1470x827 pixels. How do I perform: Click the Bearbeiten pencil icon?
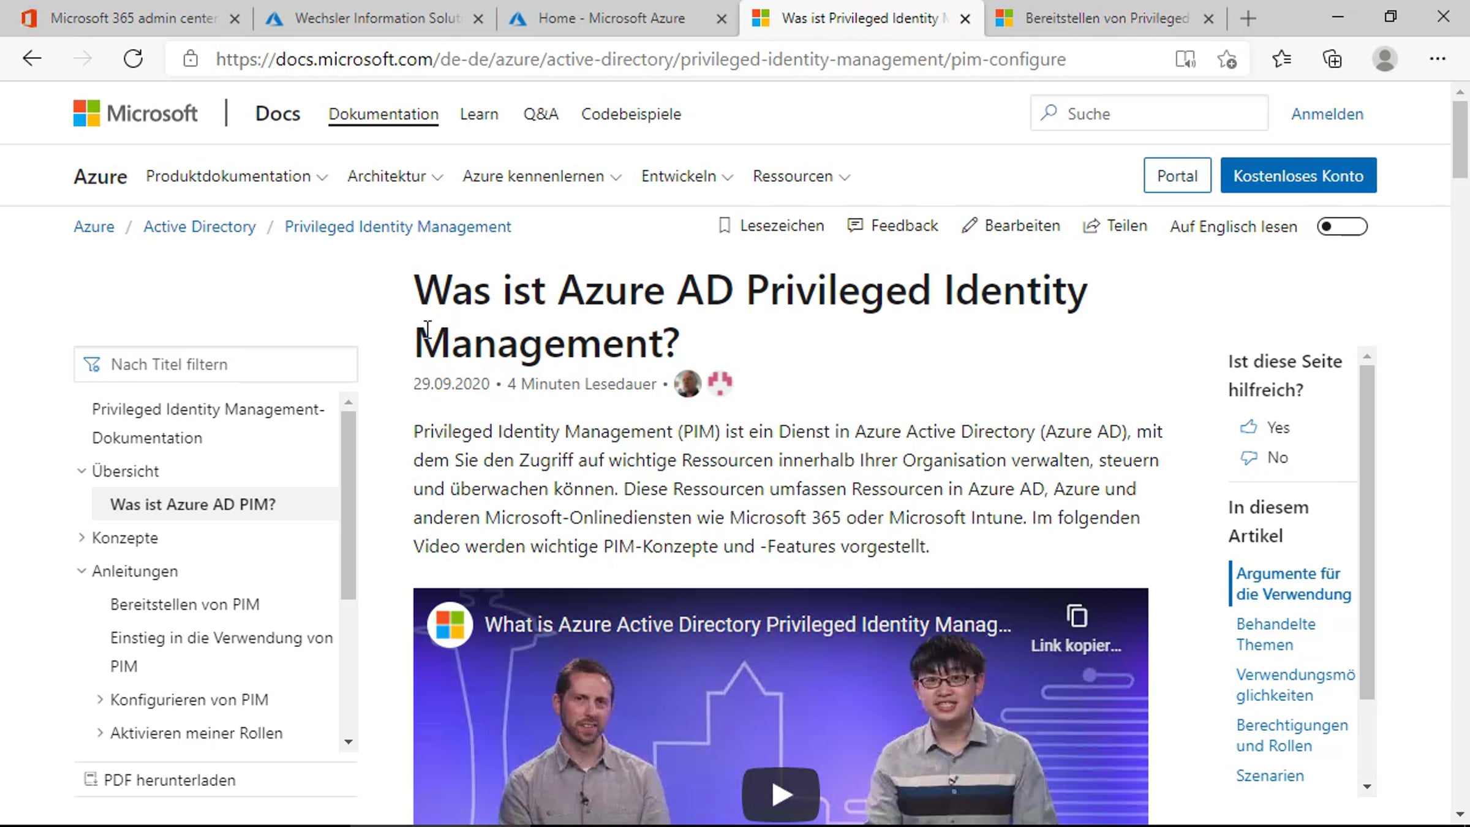click(x=969, y=225)
